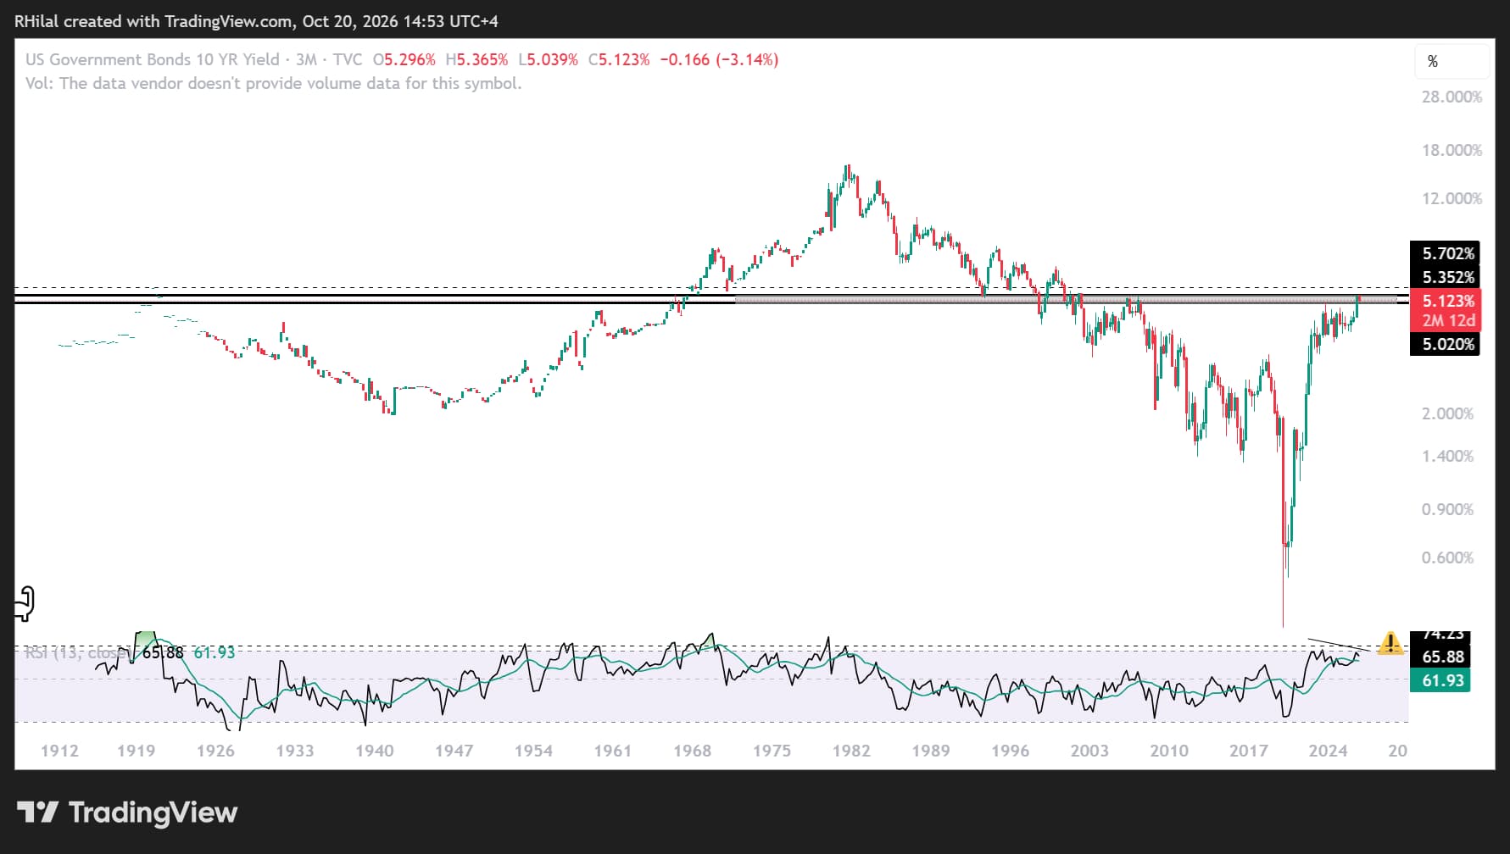Click the 1933 label on the time axis
The width and height of the screenshot is (1510, 854).
coord(294,751)
